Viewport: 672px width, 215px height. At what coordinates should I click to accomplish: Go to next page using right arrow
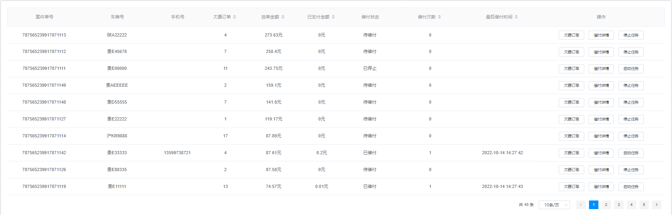[x=656, y=204]
